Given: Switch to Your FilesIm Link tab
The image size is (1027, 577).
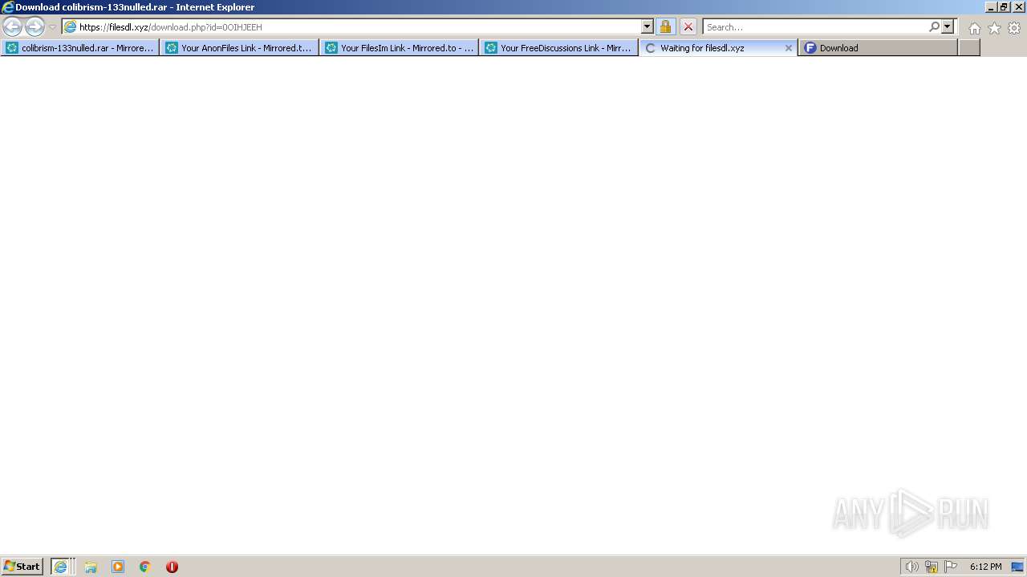Looking at the screenshot, I should click(399, 48).
